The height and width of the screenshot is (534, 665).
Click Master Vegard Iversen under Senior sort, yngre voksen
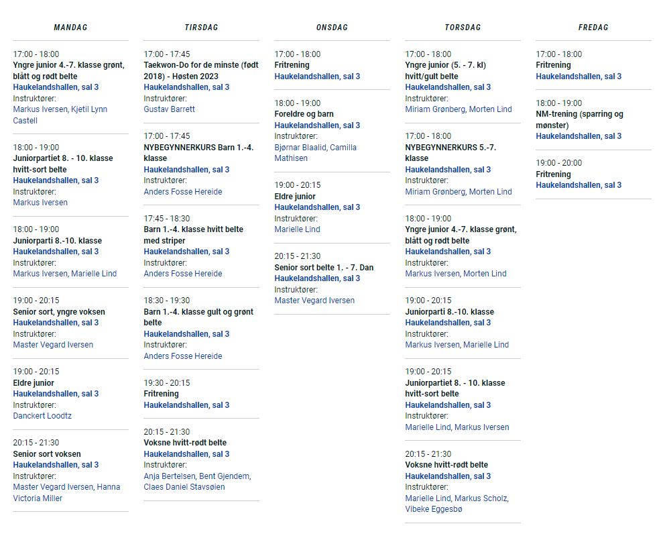click(53, 345)
